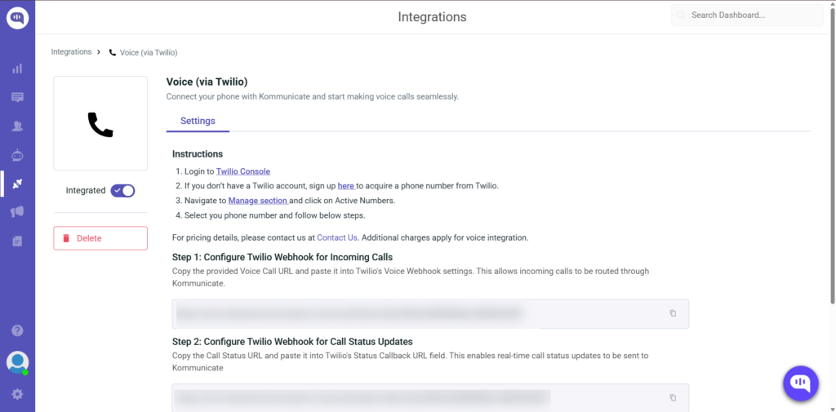The image size is (836, 412).
Task: Click the search magnifier icon
Action: 681,15
